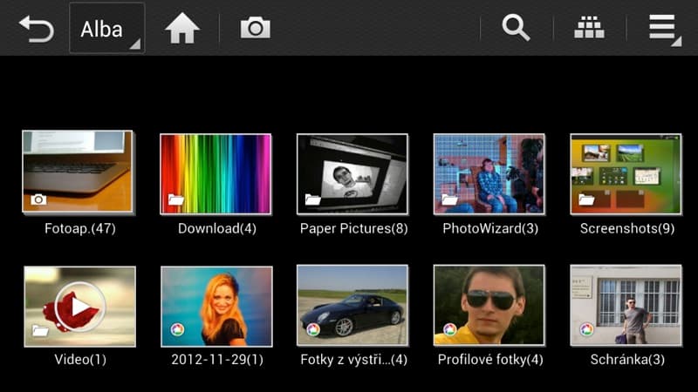Open the Download album thumbnail
This screenshot has height=392, width=698.
coord(216,173)
